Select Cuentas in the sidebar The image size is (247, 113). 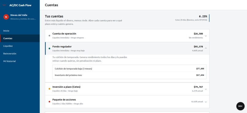click(20, 38)
